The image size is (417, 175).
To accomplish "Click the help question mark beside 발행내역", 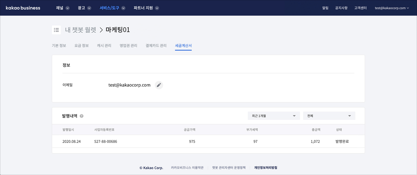I will click(x=82, y=116).
